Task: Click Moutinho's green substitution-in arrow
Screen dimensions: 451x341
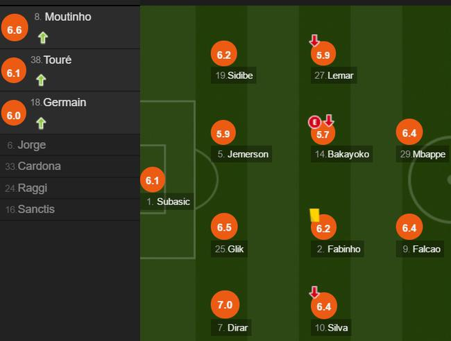Action: (43, 37)
